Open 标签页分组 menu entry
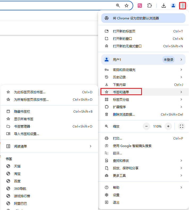 tap(143, 99)
